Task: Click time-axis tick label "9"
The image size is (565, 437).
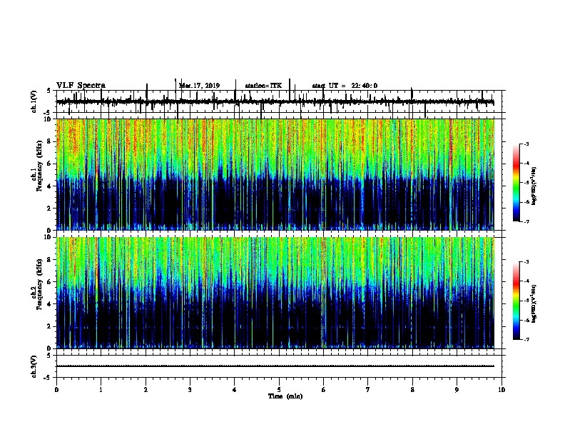Action: pyautogui.click(x=457, y=389)
